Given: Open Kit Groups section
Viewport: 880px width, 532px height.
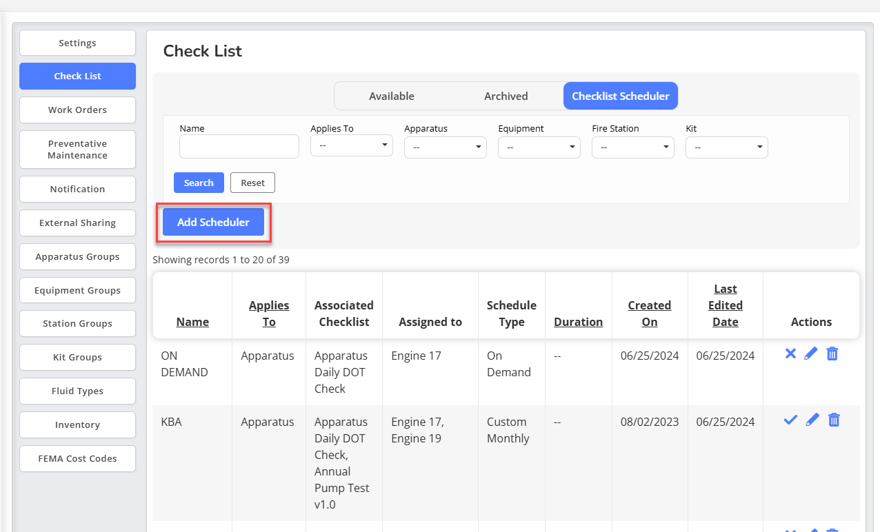Looking at the screenshot, I should coord(77,358).
